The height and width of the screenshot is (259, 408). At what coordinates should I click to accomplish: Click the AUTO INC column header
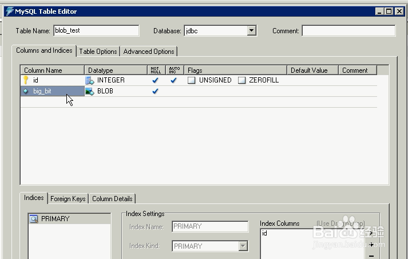175,70
